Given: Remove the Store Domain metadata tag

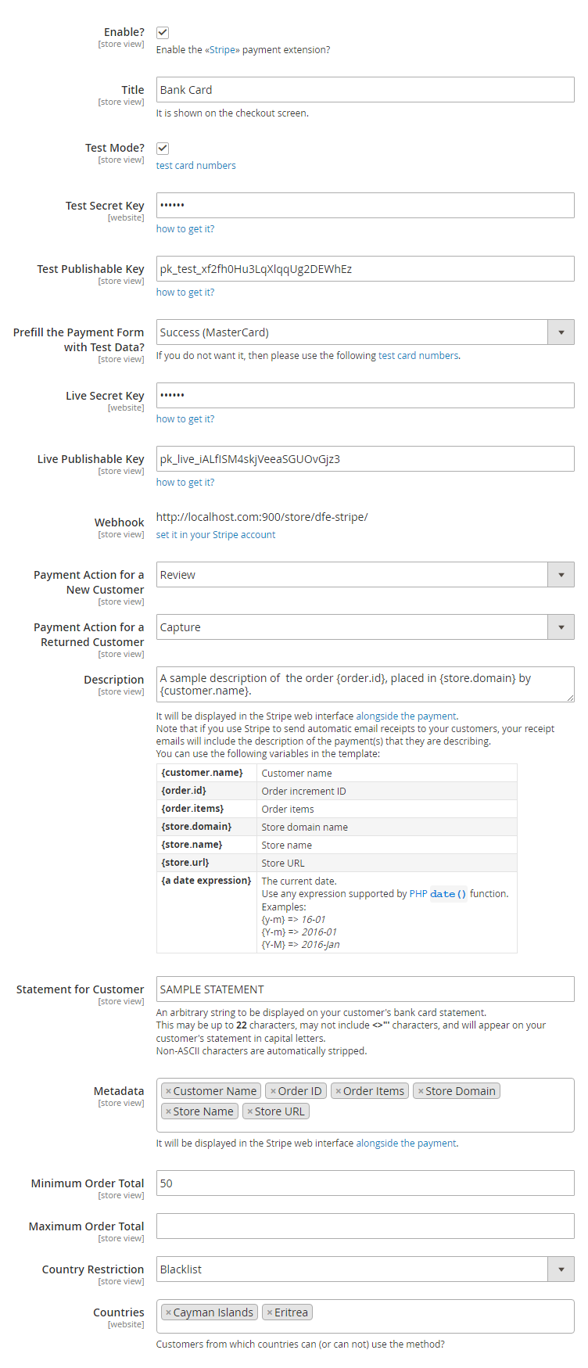Looking at the screenshot, I should [421, 1091].
